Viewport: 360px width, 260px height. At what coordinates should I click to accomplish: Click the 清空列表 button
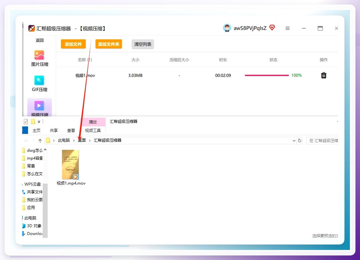(142, 44)
